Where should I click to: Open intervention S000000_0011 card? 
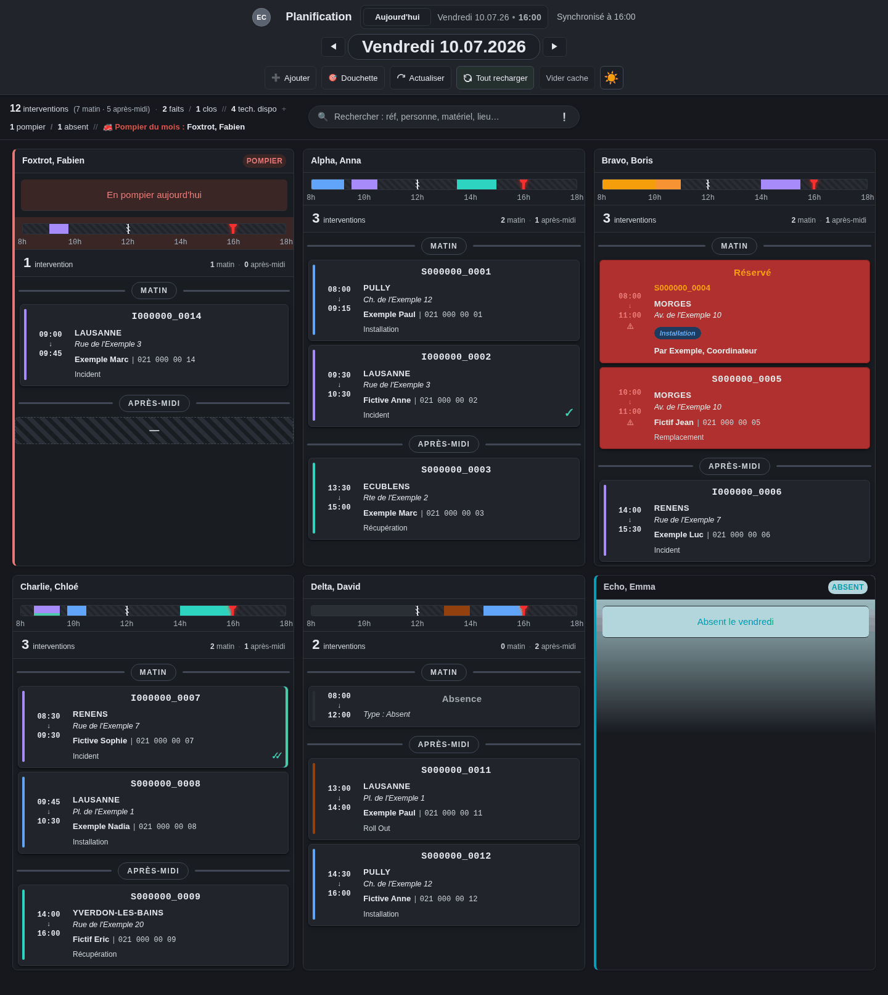(x=444, y=799)
